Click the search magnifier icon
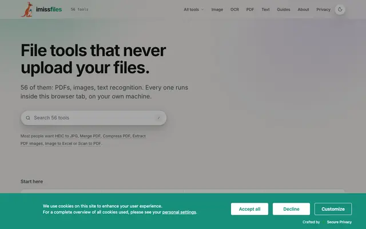Screen dimensions: 366x229 (x=28, y=118)
